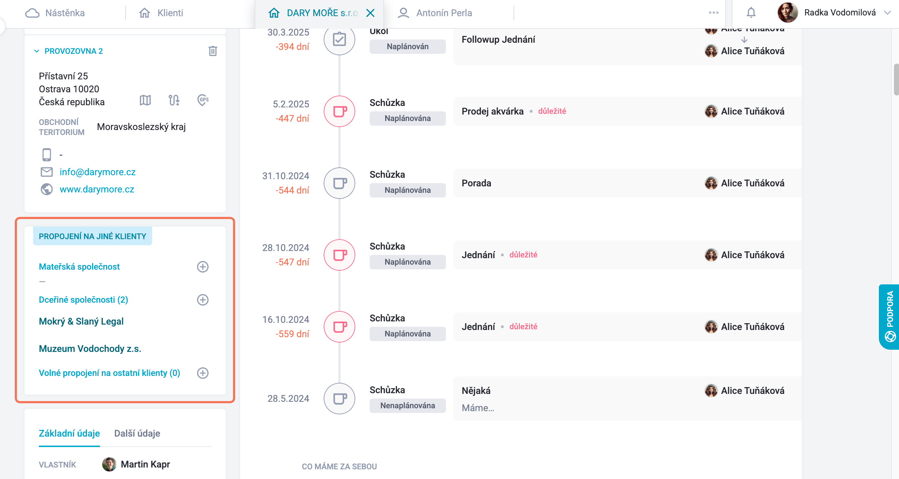The image size is (899, 479).
Task: Open the info@darymore.cz email link
Action: coord(97,172)
